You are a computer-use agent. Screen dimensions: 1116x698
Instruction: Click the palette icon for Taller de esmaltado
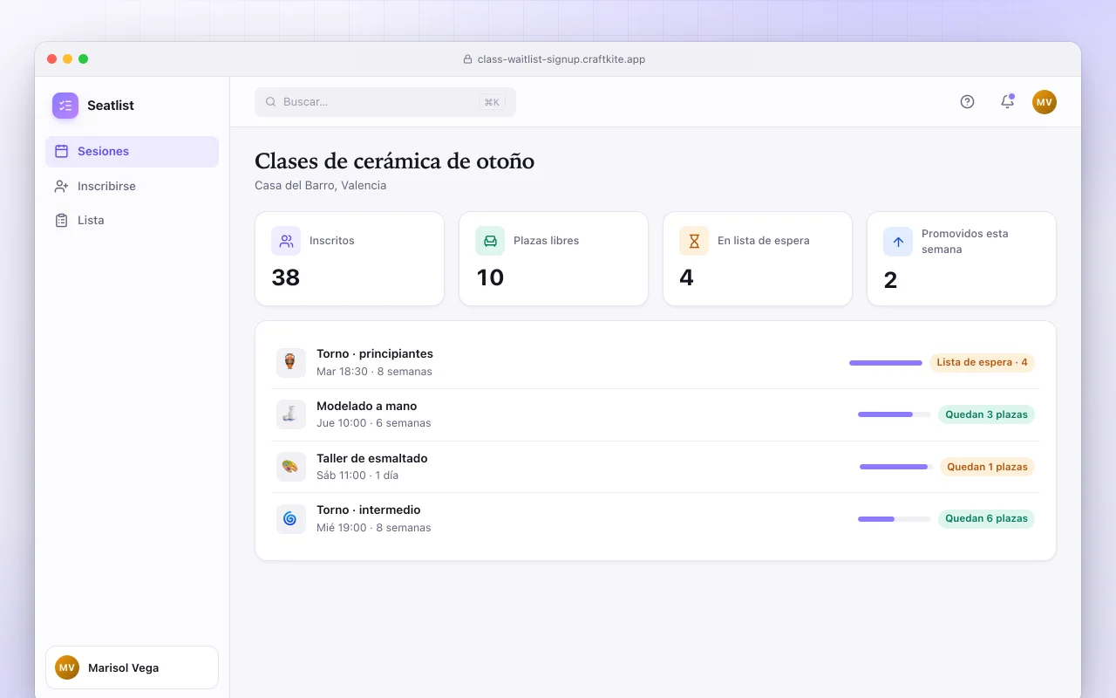click(290, 467)
